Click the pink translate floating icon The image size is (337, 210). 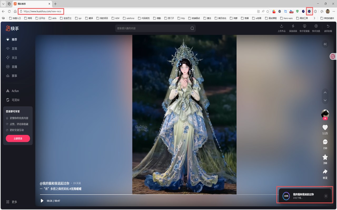tap(333, 56)
